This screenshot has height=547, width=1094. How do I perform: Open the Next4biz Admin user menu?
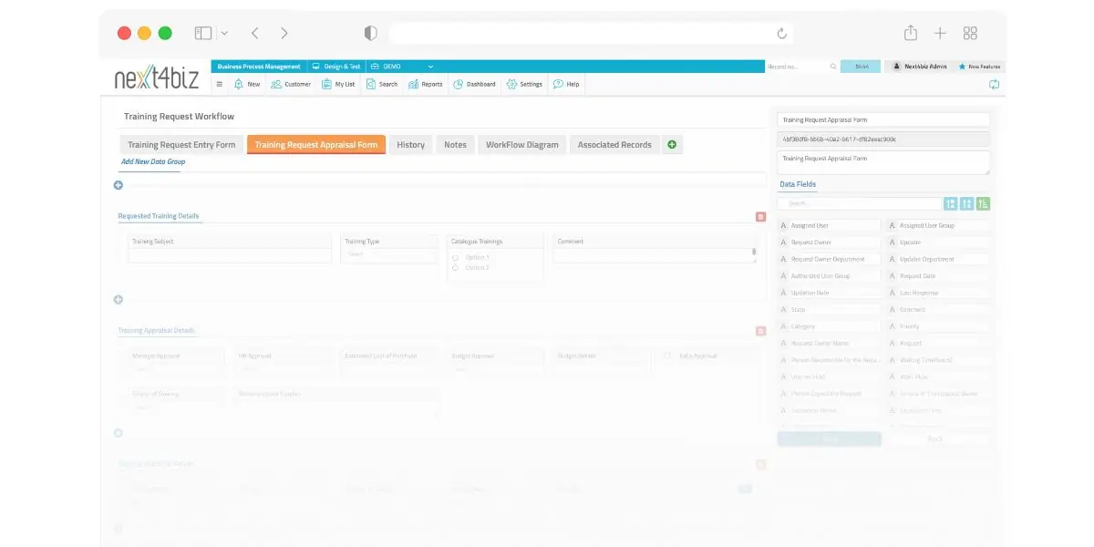[x=919, y=67]
